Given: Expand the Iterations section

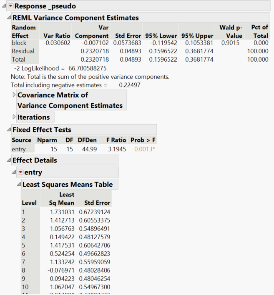Looking at the screenshot, I should click(14, 117).
